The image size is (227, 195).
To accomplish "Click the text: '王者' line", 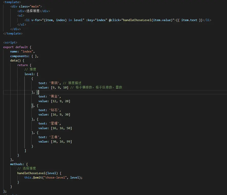I will [50, 137].
